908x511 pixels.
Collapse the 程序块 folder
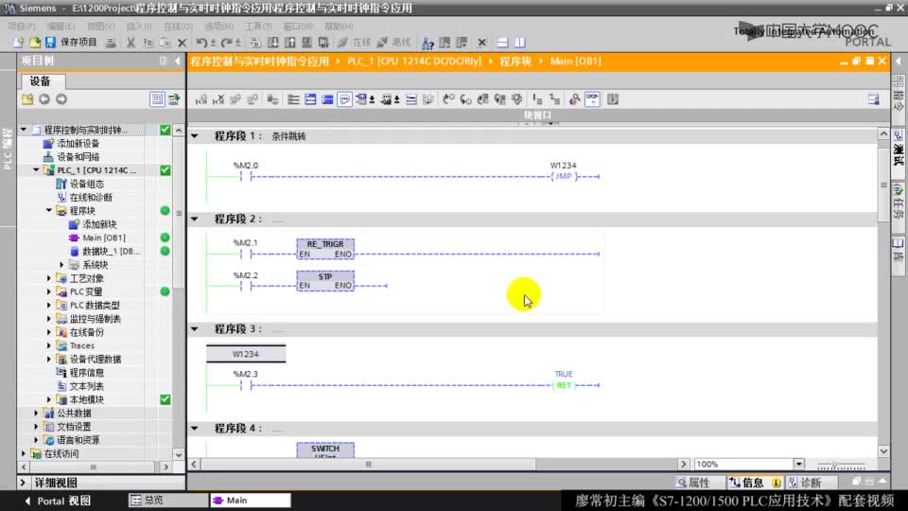[48, 210]
